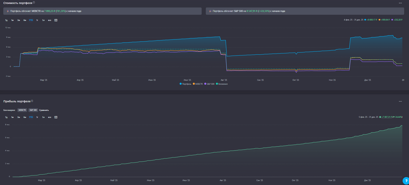Toggle S&P 500 series in the chart legend

click(x=209, y=84)
